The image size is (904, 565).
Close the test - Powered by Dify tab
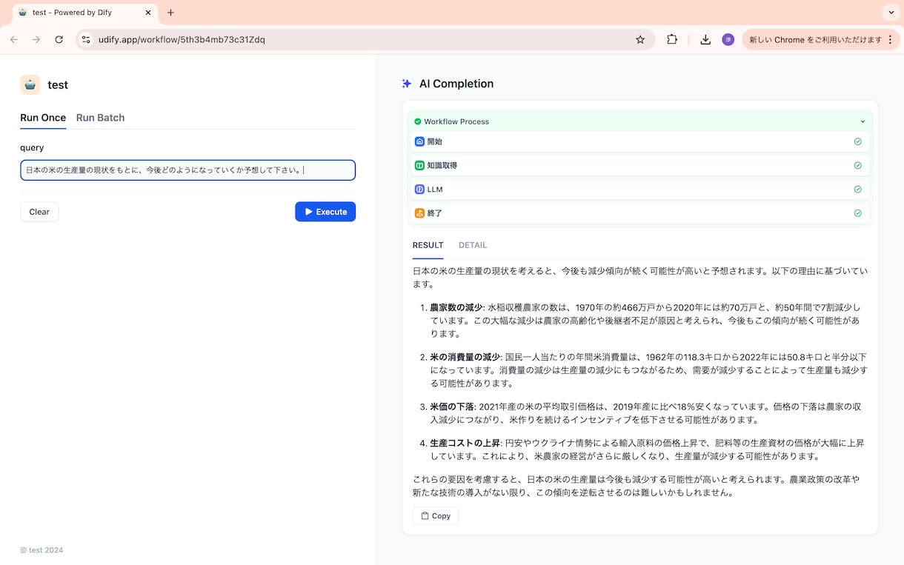(148, 13)
